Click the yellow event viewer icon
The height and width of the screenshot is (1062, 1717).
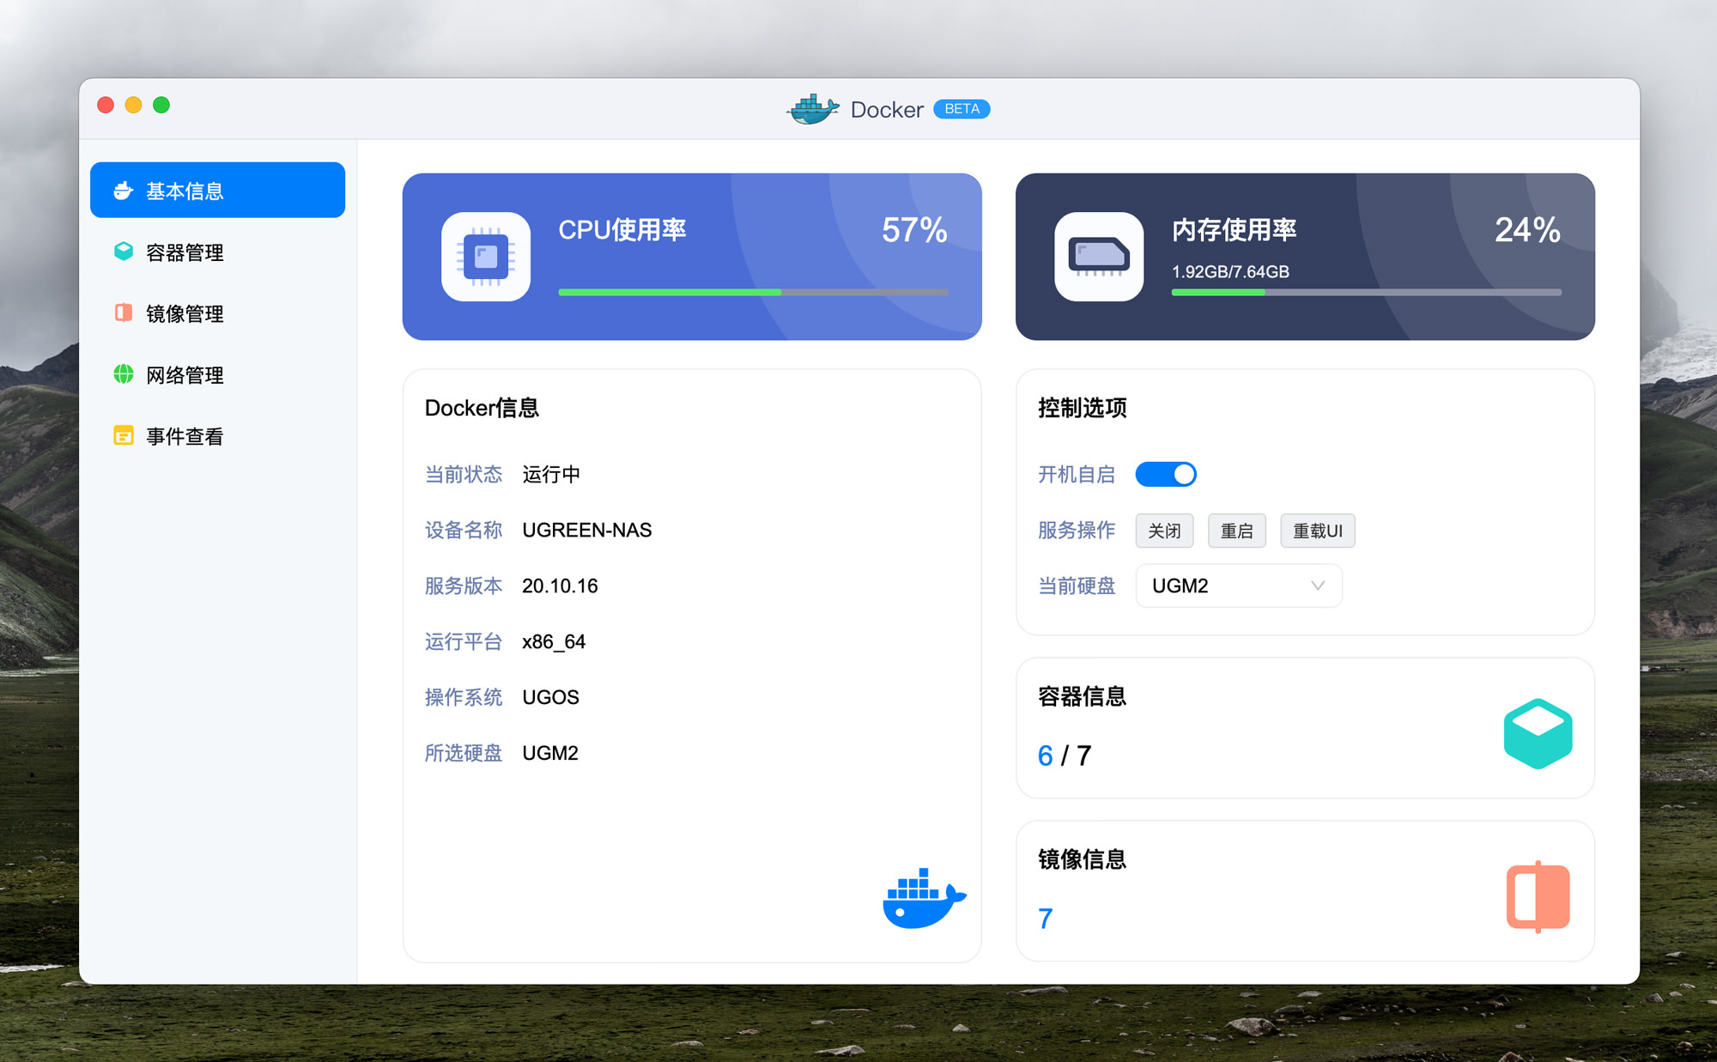point(124,435)
